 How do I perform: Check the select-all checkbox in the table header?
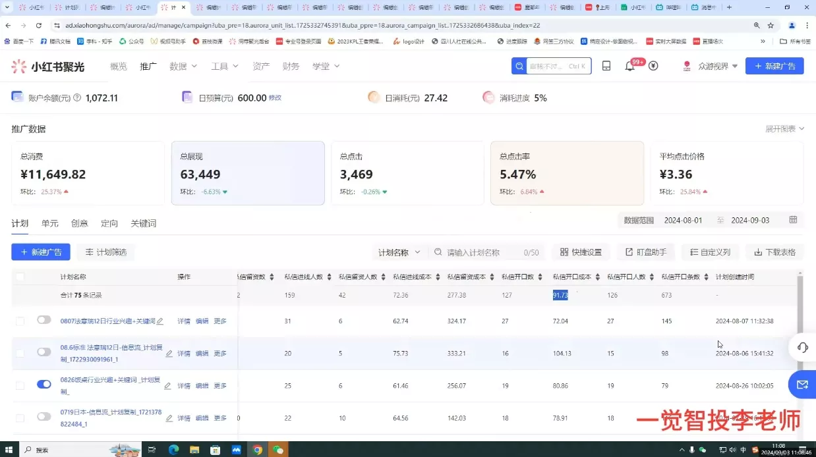pos(19,277)
